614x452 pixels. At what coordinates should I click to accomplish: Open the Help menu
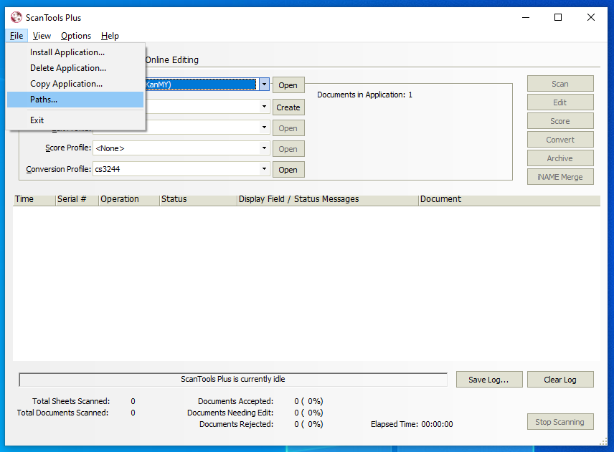click(110, 36)
